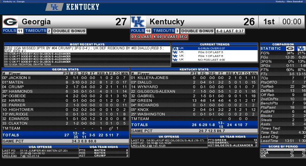This screenshot has width=306, height=166.
Task: Click the red 0 FG LAST 4:00 alert
Action: point(146,37)
